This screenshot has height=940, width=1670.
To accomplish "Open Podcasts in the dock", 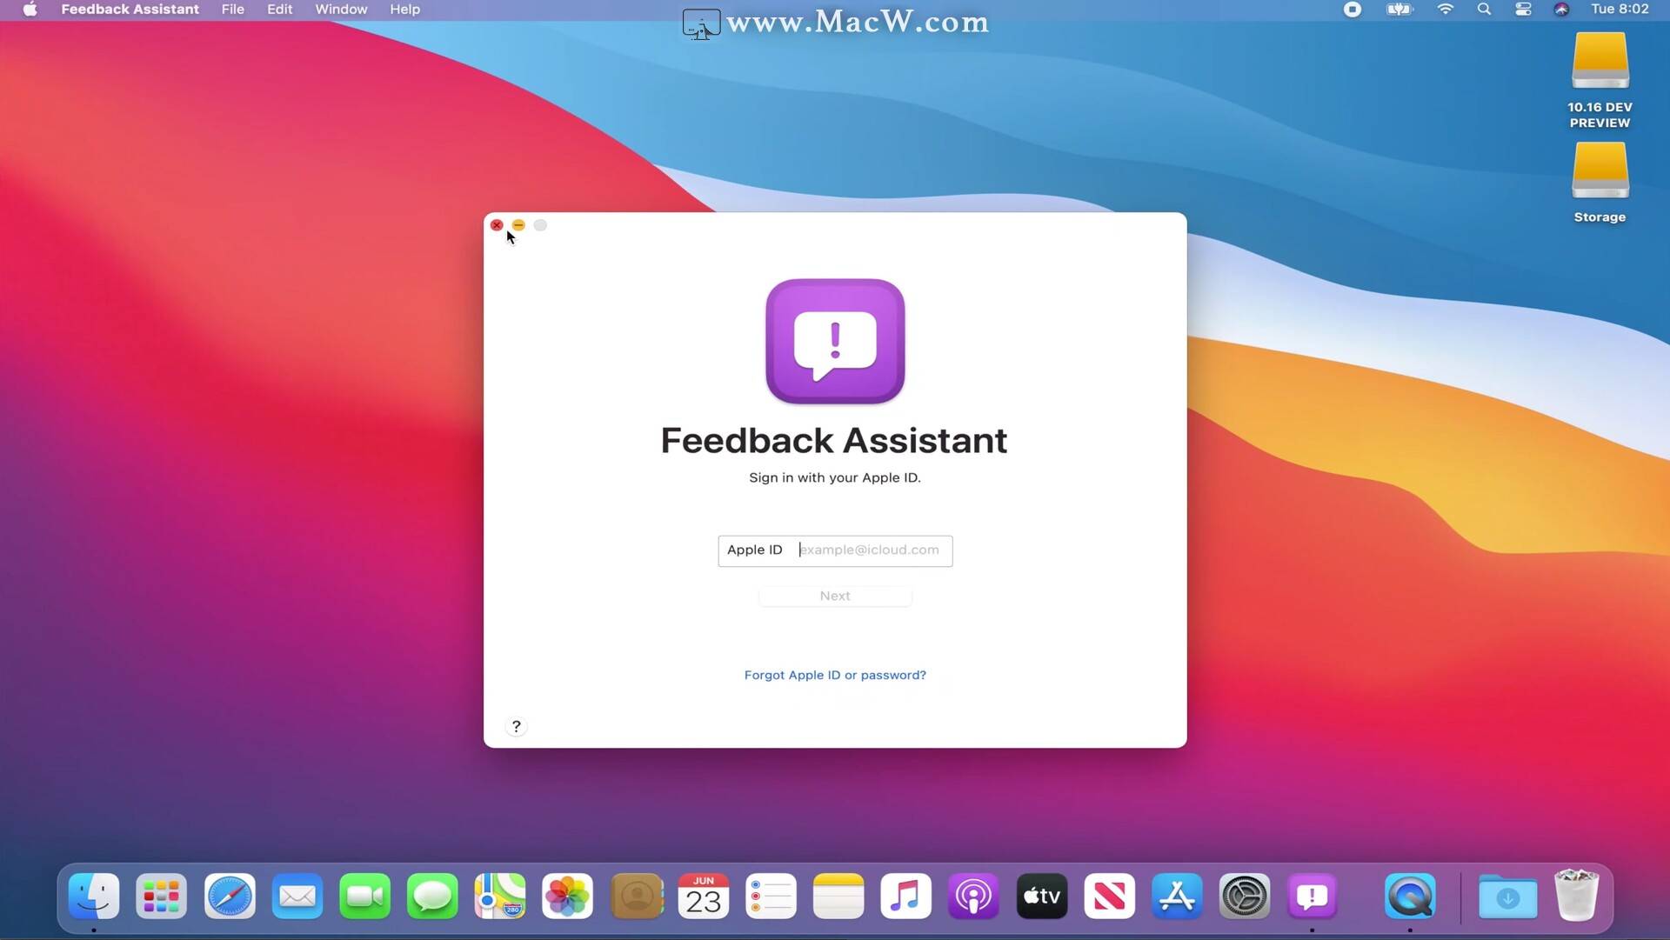I will [x=974, y=897].
